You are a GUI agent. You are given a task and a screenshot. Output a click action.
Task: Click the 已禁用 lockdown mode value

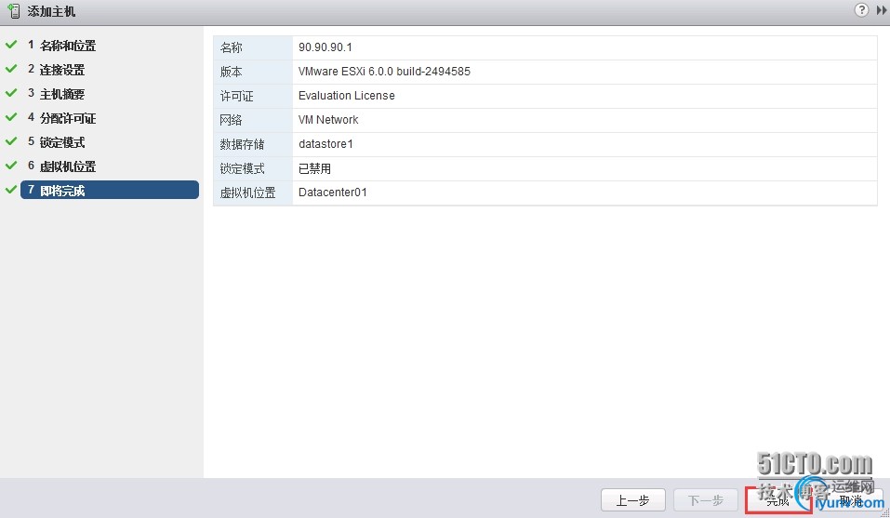(x=314, y=168)
